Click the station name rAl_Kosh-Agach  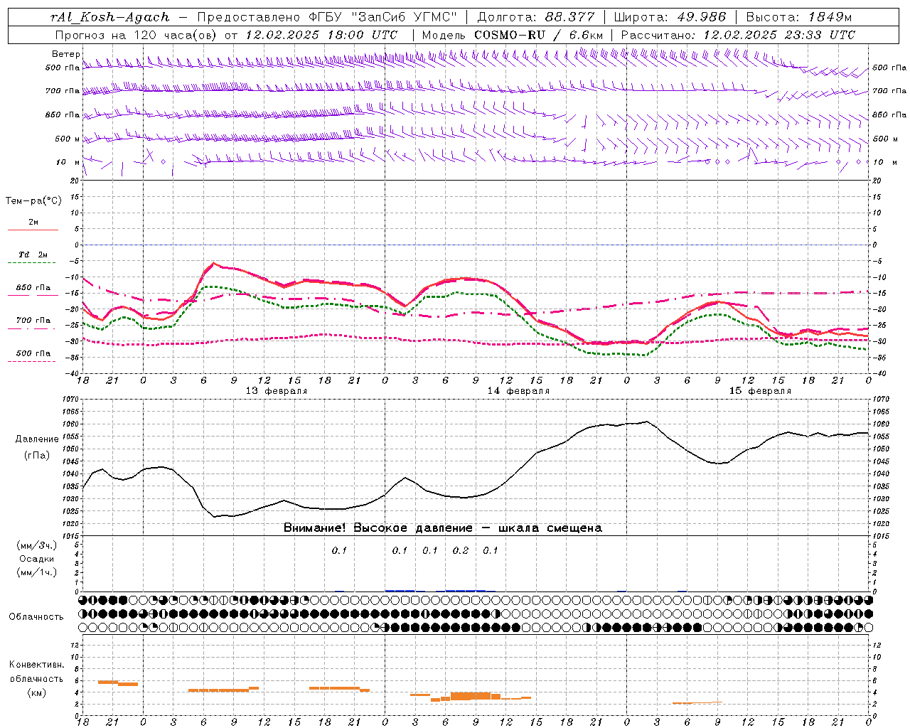tap(110, 18)
